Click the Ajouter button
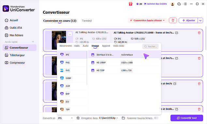The width and height of the screenshot is (207, 124). [188, 21]
